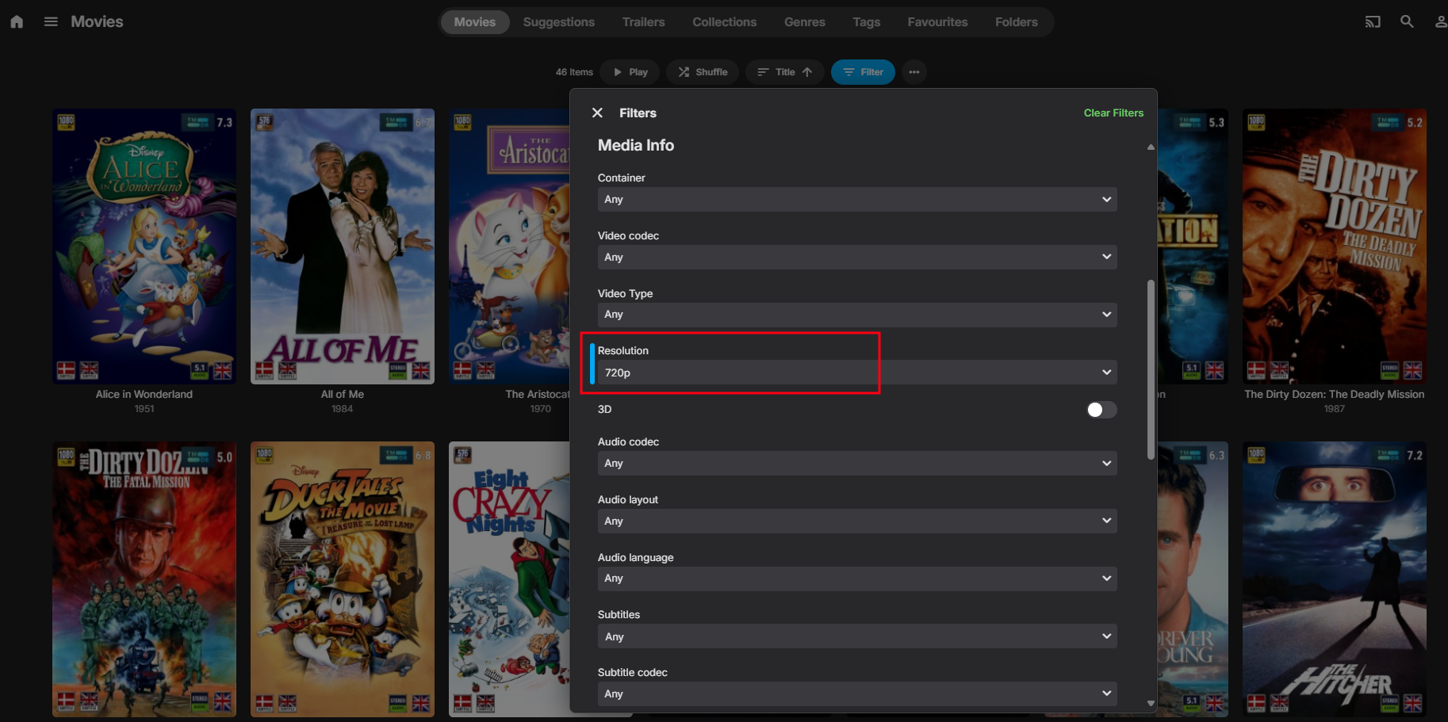Click the Play button
Image resolution: width=1448 pixels, height=722 pixels.
[630, 72]
